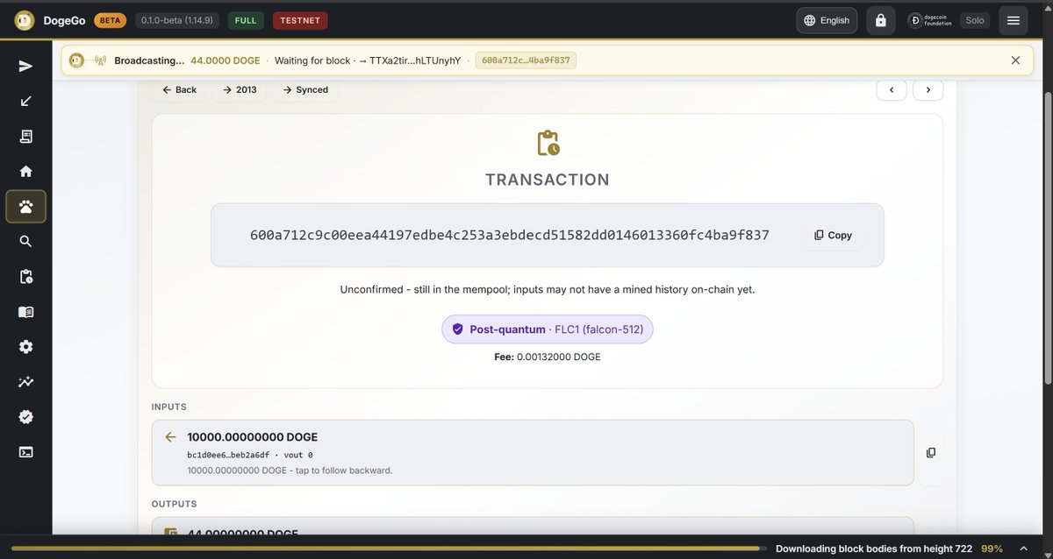Click the page vertical scrollbar
The height and width of the screenshot is (559, 1053).
1048,237
